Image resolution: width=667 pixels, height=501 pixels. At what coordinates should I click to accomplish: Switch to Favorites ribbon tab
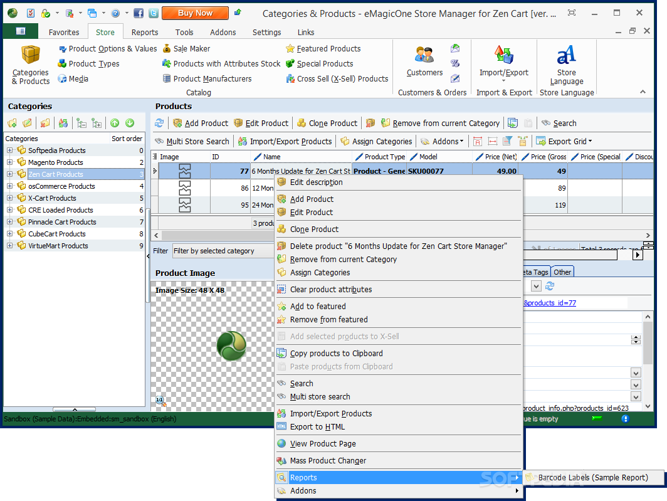pos(64,33)
